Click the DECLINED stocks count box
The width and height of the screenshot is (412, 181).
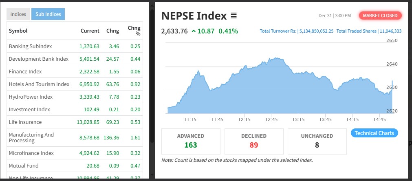pos(254,141)
